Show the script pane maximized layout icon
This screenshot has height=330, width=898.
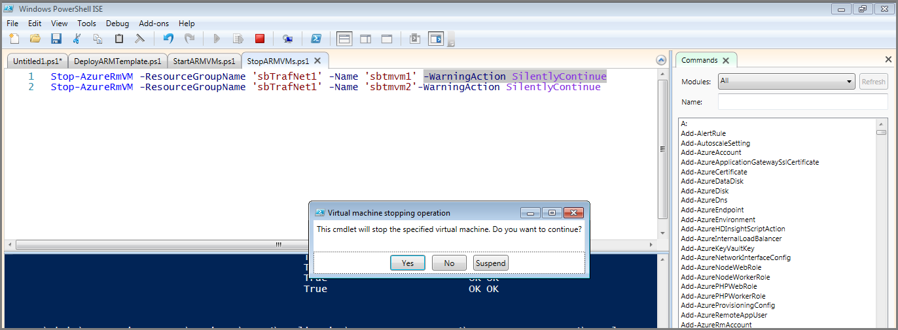click(x=387, y=39)
